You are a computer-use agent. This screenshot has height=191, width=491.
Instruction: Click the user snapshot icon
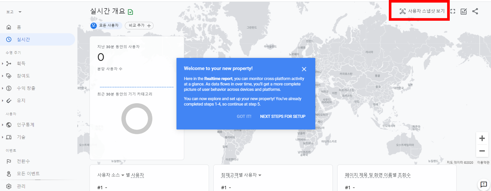[x=402, y=11]
